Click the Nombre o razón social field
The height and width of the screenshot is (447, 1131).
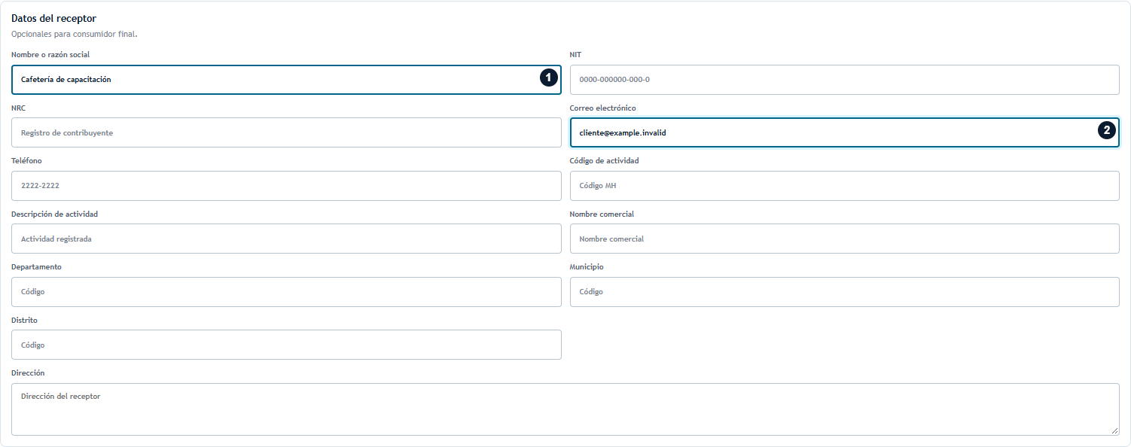[286, 80]
